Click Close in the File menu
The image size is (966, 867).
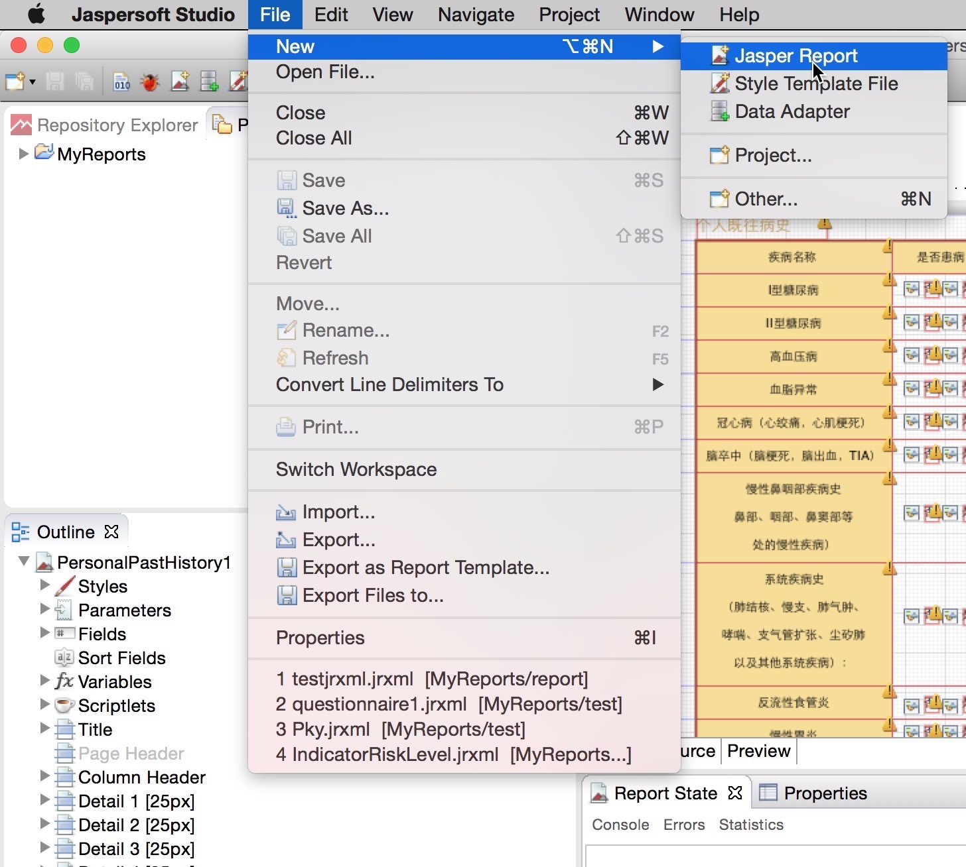point(464,113)
